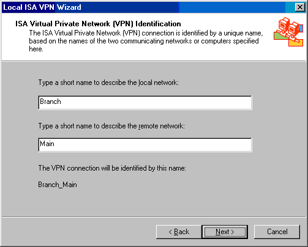Image resolution: width=308 pixels, height=247 pixels.
Task: Click the blue gradient area of the title bar
Action: (233, 7)
